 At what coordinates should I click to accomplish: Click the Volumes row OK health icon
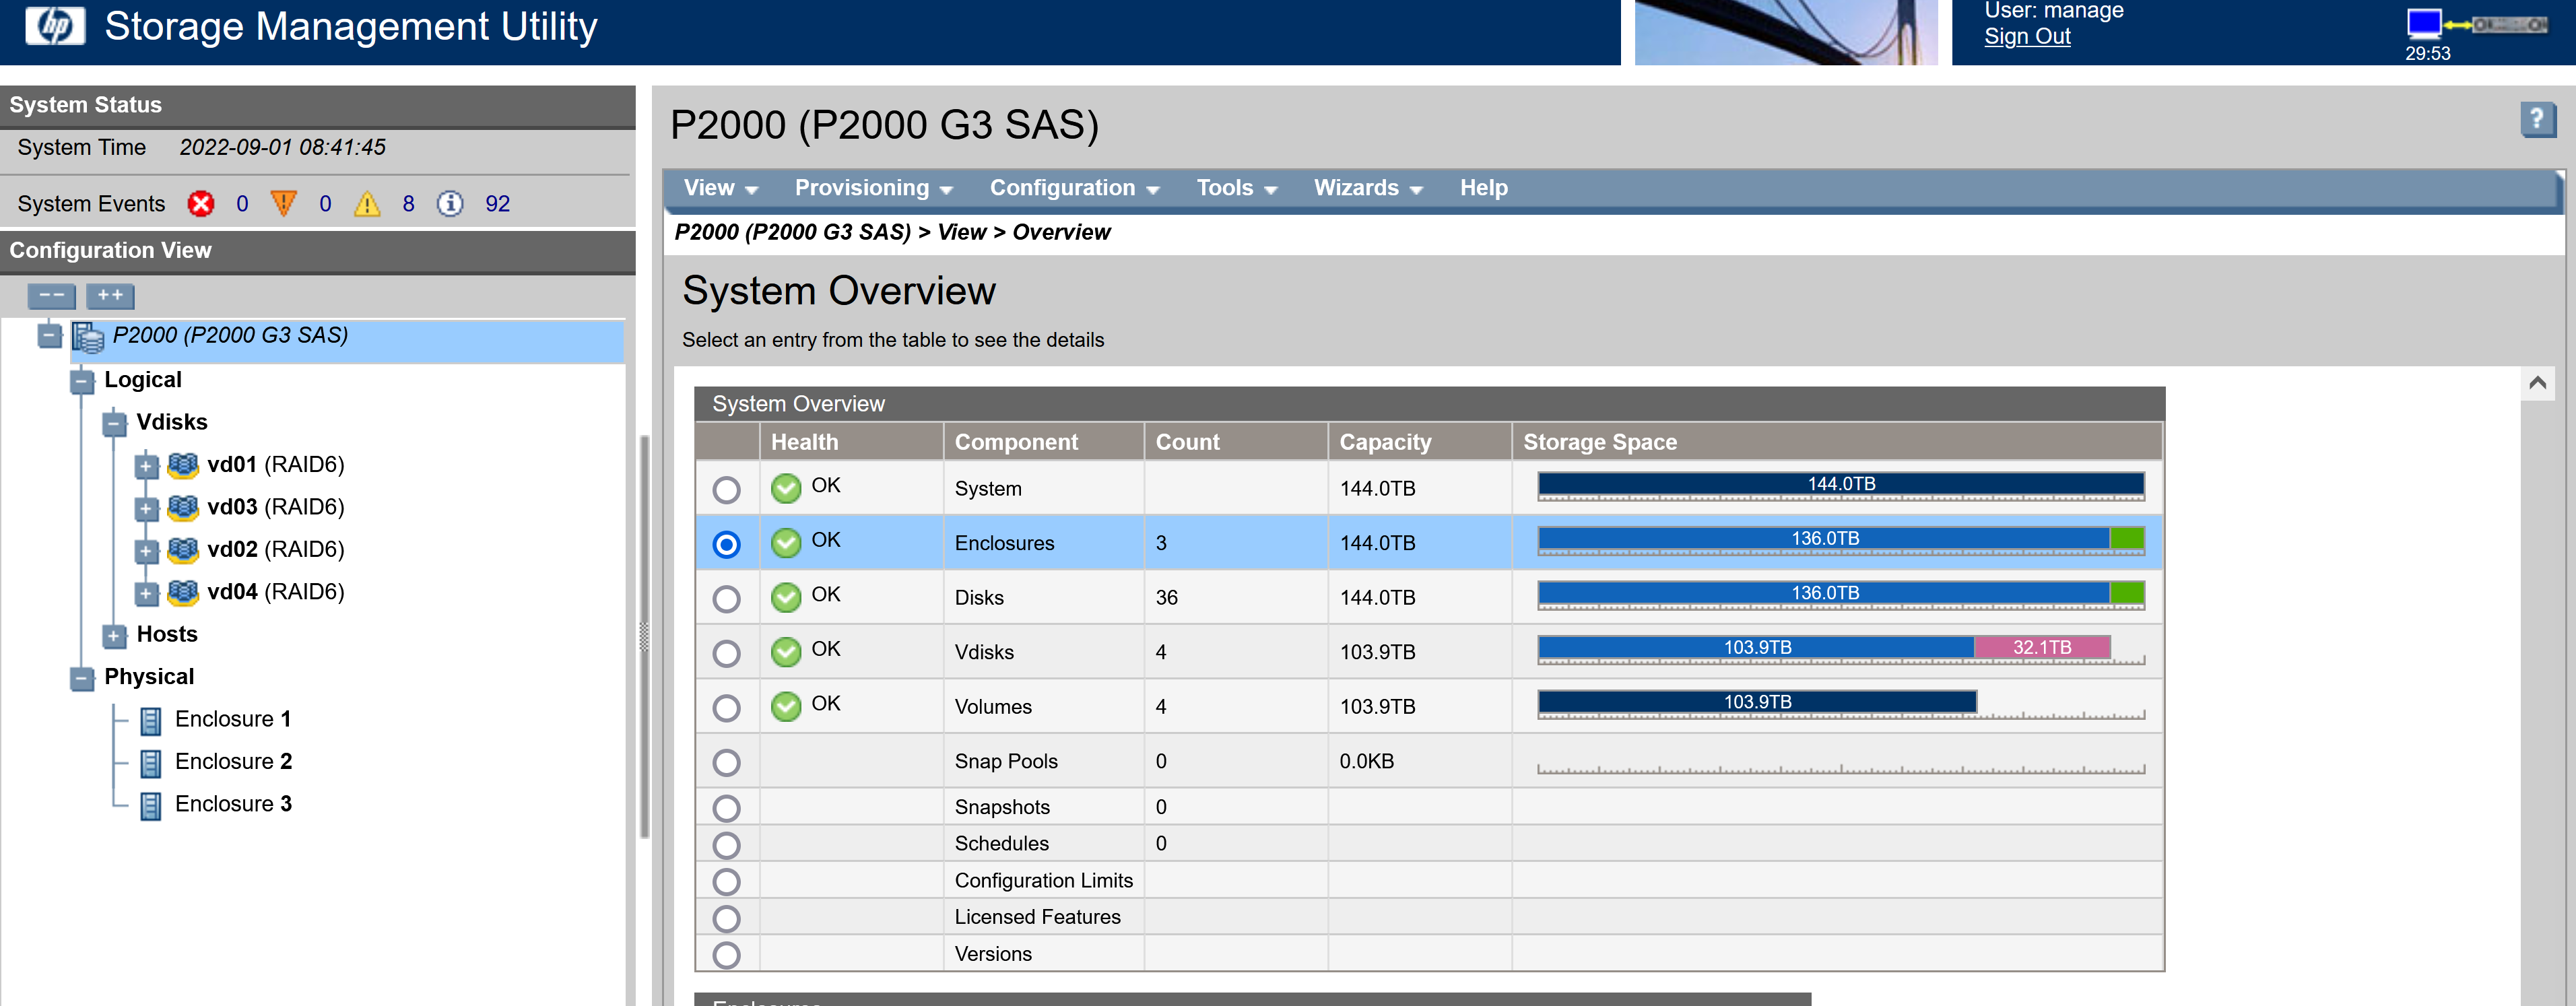(x=786, y=706)
